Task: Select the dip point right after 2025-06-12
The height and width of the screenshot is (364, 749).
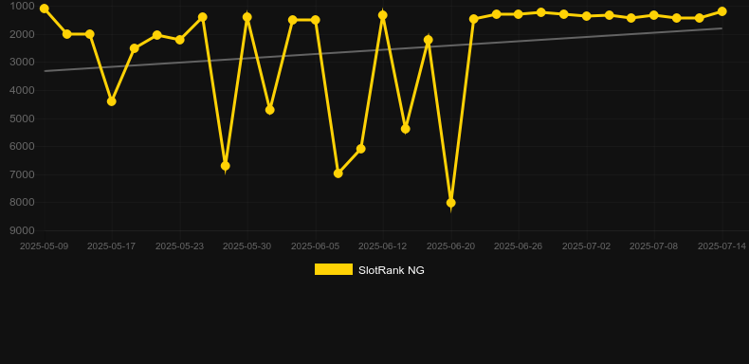Action: coord(406,129)
